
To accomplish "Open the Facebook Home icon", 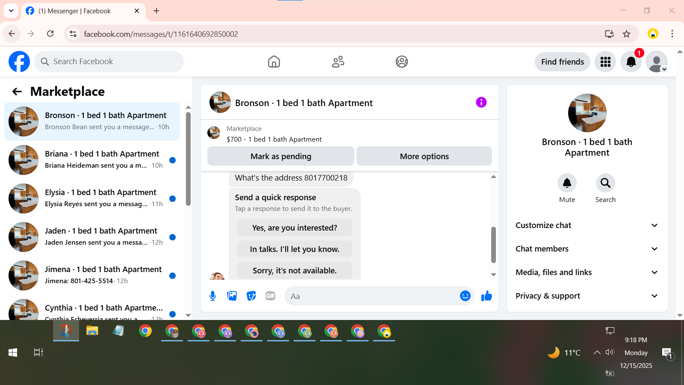I will (274, 62).
